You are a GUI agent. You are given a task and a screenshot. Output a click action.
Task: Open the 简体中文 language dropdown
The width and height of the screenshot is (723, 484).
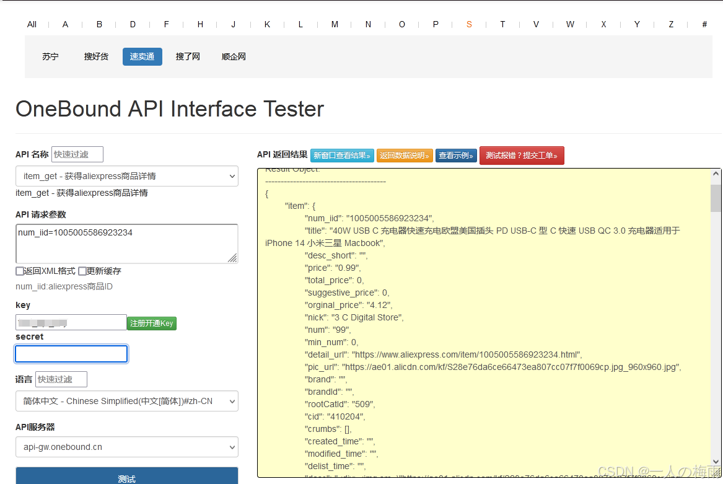(x=127, y=401)
